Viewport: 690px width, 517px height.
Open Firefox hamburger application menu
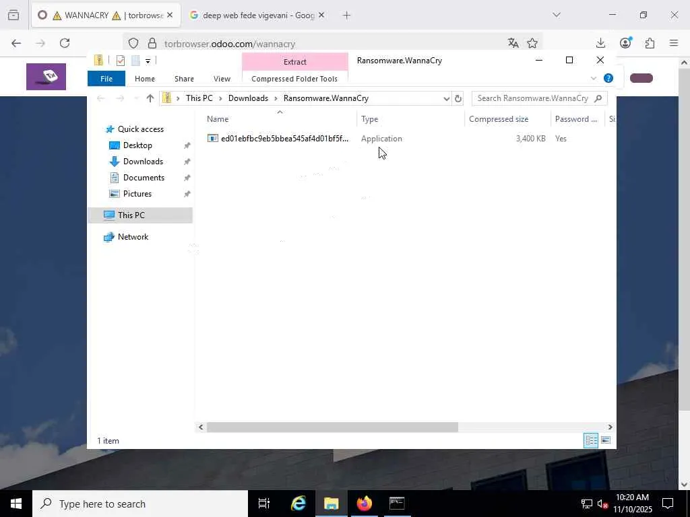674,43
